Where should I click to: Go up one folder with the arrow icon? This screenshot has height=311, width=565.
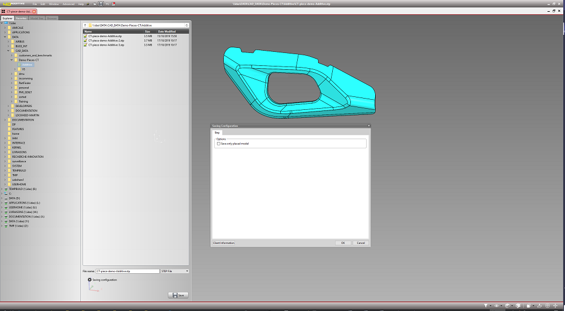point(85,25)
